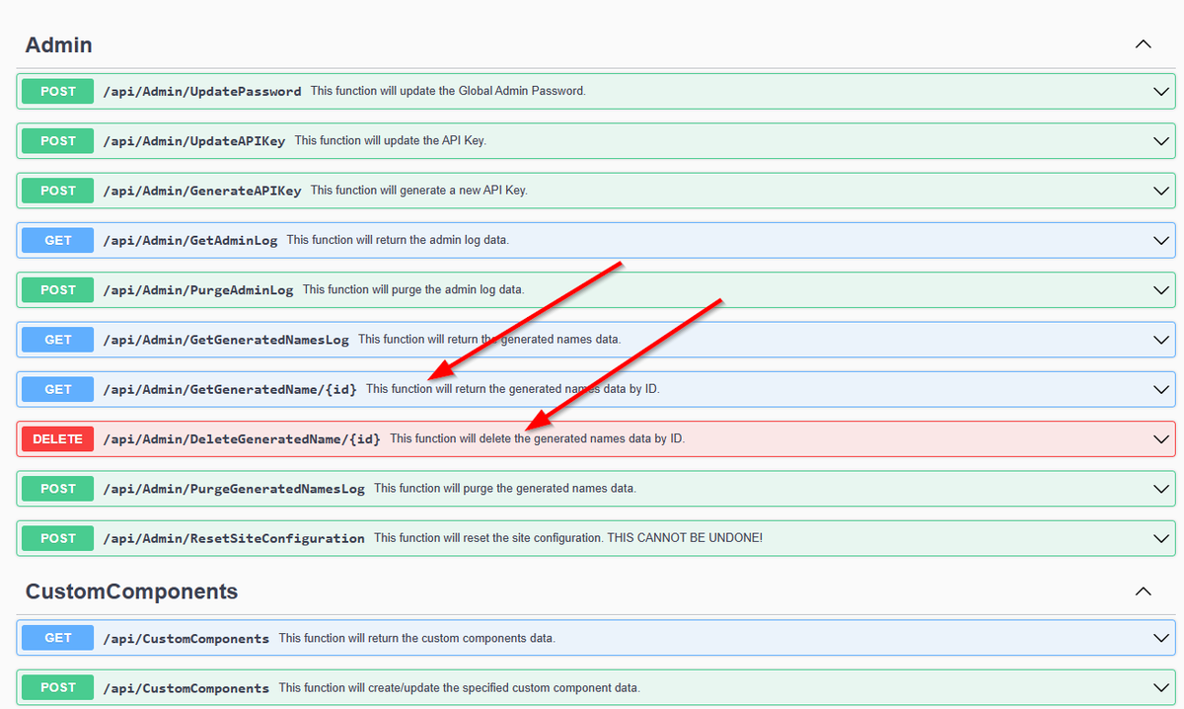This screenshot has width=1184, height=709.
Task: Expand the GetGeneratedName/{id} endpoint chevron
Action: [x=1161, y=389]
